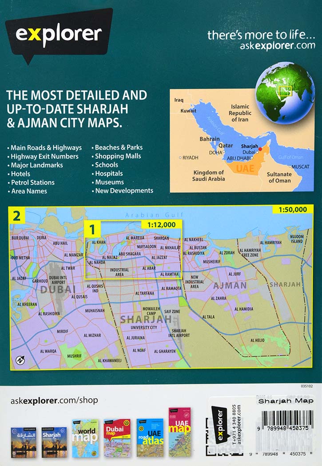Click NUJOOM ISLAND on map

(297, 239)
